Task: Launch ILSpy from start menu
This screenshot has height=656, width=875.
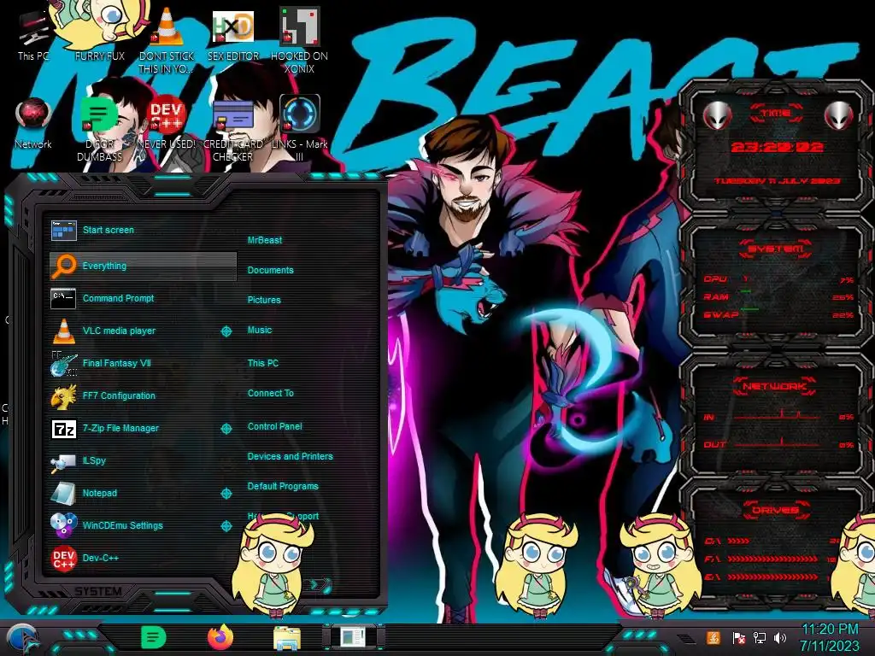Action: (x=143, y=460)
